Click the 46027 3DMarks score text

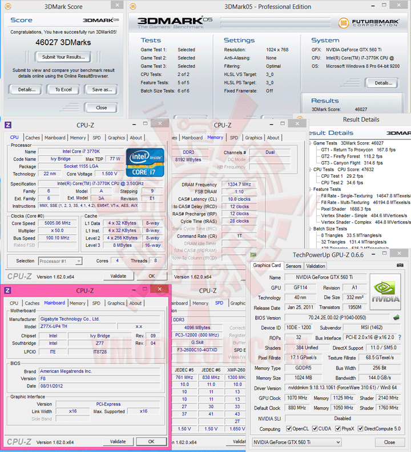pyautogui.click(x=63, y=42)
